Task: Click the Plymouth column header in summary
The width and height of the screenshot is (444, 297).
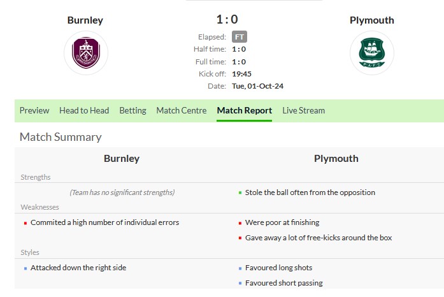Action: (x=336, y=158)
